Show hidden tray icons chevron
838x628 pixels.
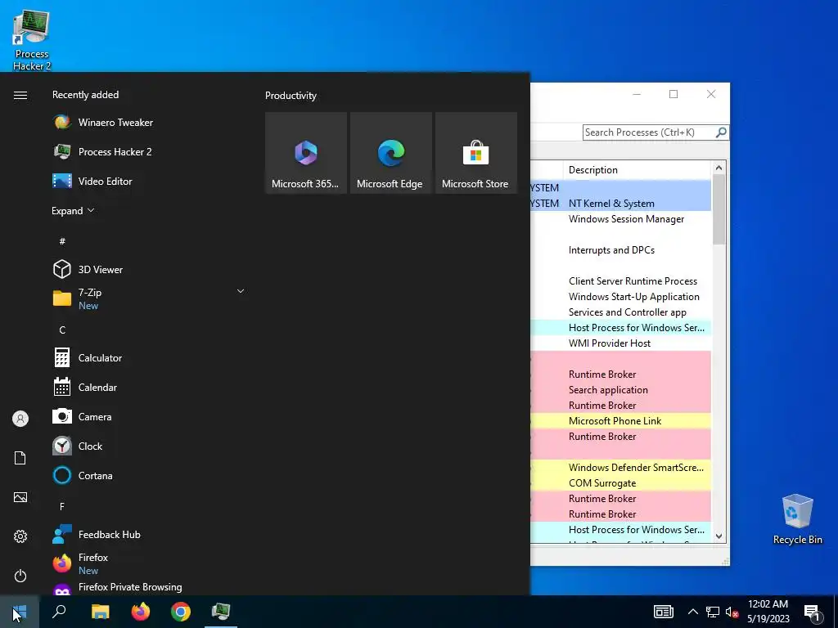(692, 612)
